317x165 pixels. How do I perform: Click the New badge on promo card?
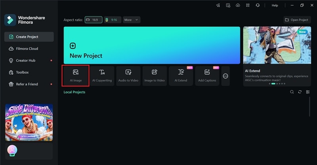point(302,32)
